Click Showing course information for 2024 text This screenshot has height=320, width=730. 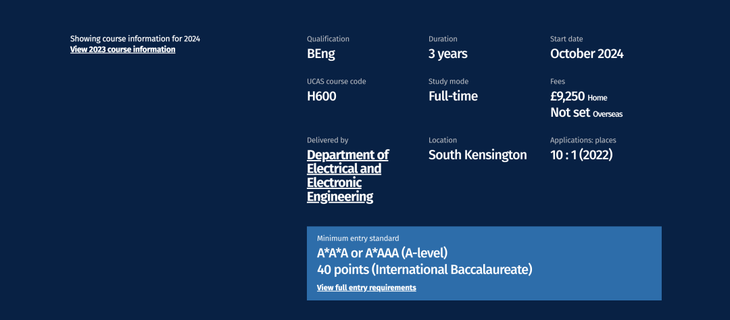coord(135,38)
